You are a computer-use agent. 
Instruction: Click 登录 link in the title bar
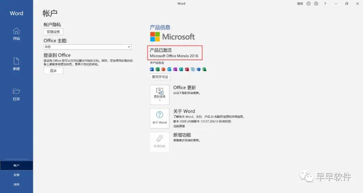point(300,4)
